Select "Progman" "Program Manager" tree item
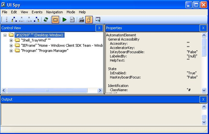 click(45, 51)
